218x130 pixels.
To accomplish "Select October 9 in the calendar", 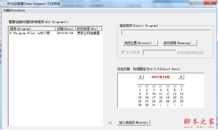I will click(x=147, y=94).
